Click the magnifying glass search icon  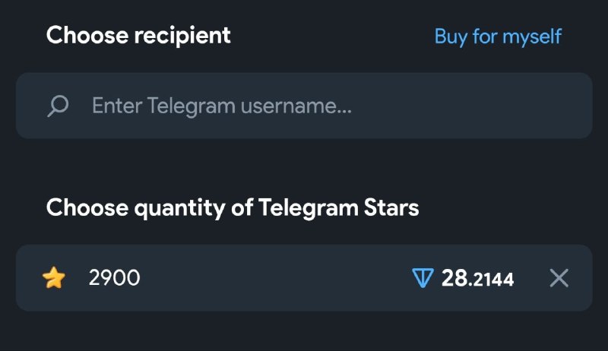pos(58,106)
